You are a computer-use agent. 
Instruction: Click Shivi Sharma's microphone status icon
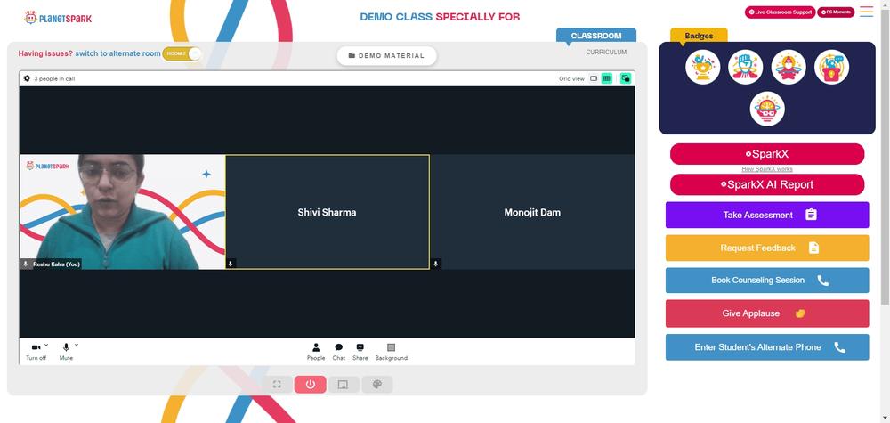point(231,264)
